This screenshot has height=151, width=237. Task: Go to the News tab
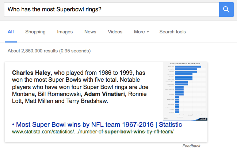click(x=90, y=32)
